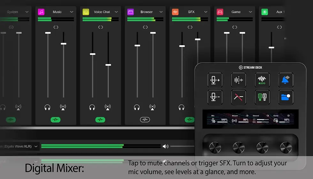This screenshot has height=179, width=313.
Task: Mute Browser stream mix broadcast icon
Action: pos(152,107)
